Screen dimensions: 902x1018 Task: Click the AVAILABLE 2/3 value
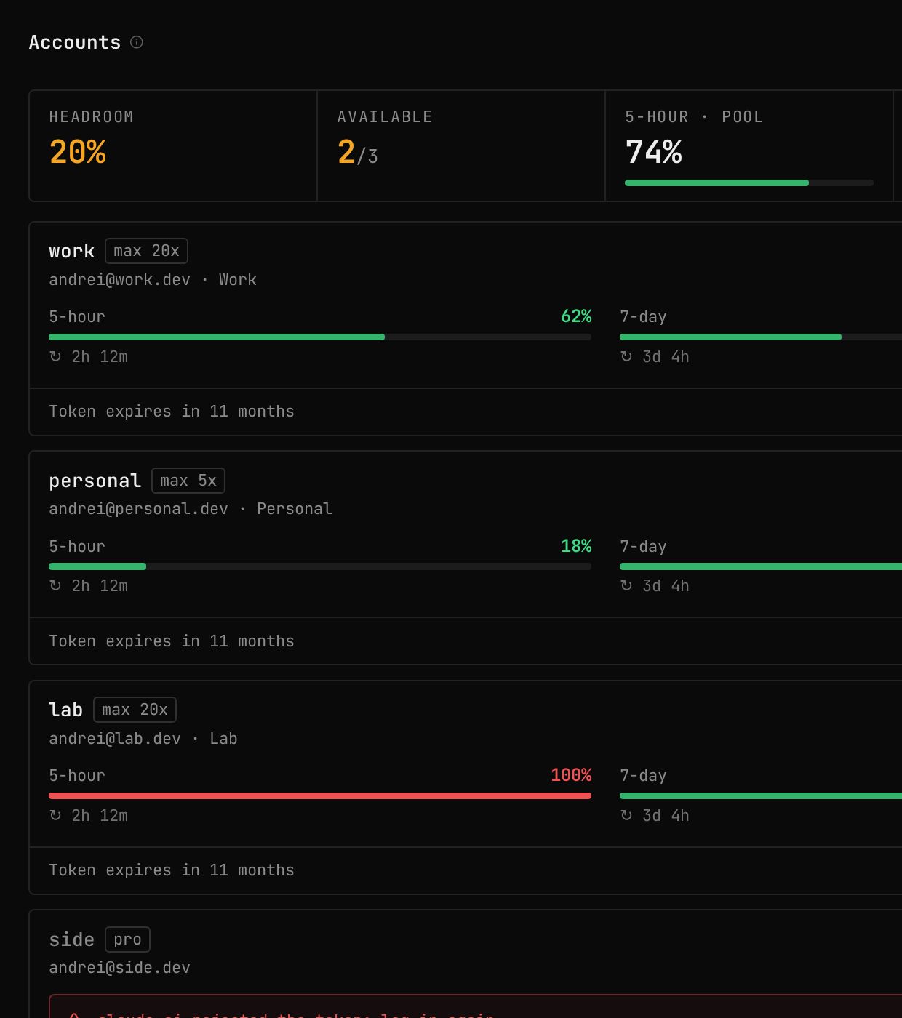pyautogui.click(x=357, y=153)
